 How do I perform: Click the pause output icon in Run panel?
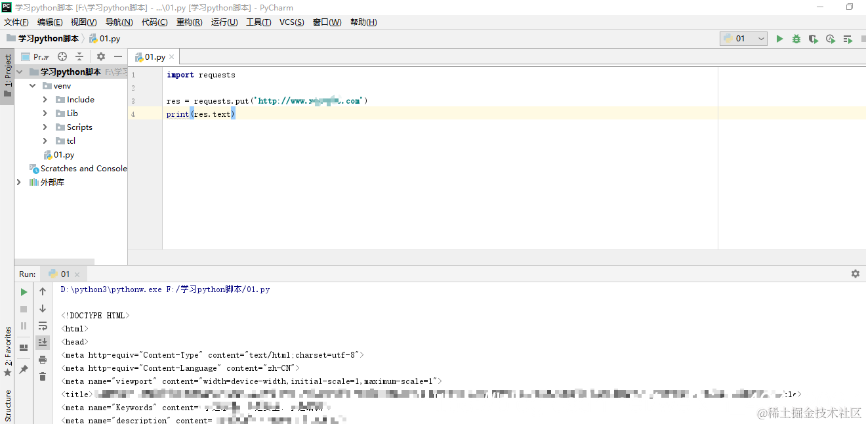click(24, 326)
